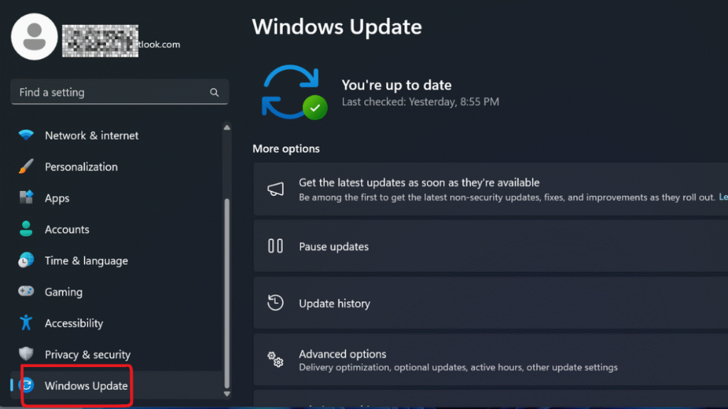Click the 'You're up to date' status text

[397, 85]
